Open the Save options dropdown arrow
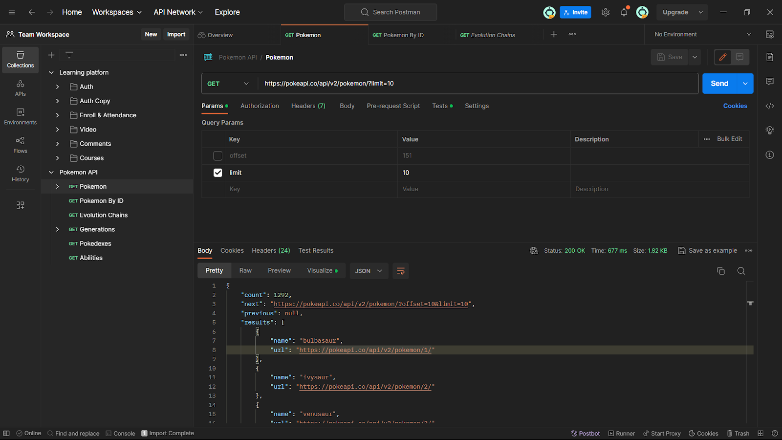The width and height of the screenshot is (782, 440). pyautogui.click(x=695, y=57)
